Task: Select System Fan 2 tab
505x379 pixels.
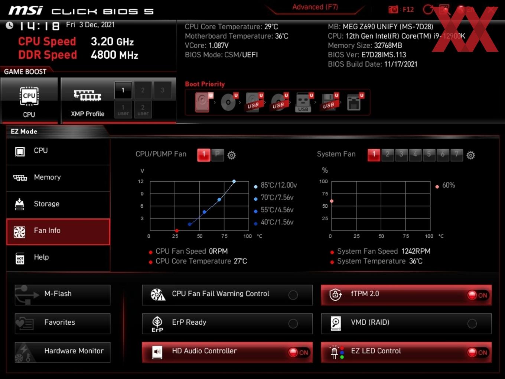Action: [x=388, y=155]
